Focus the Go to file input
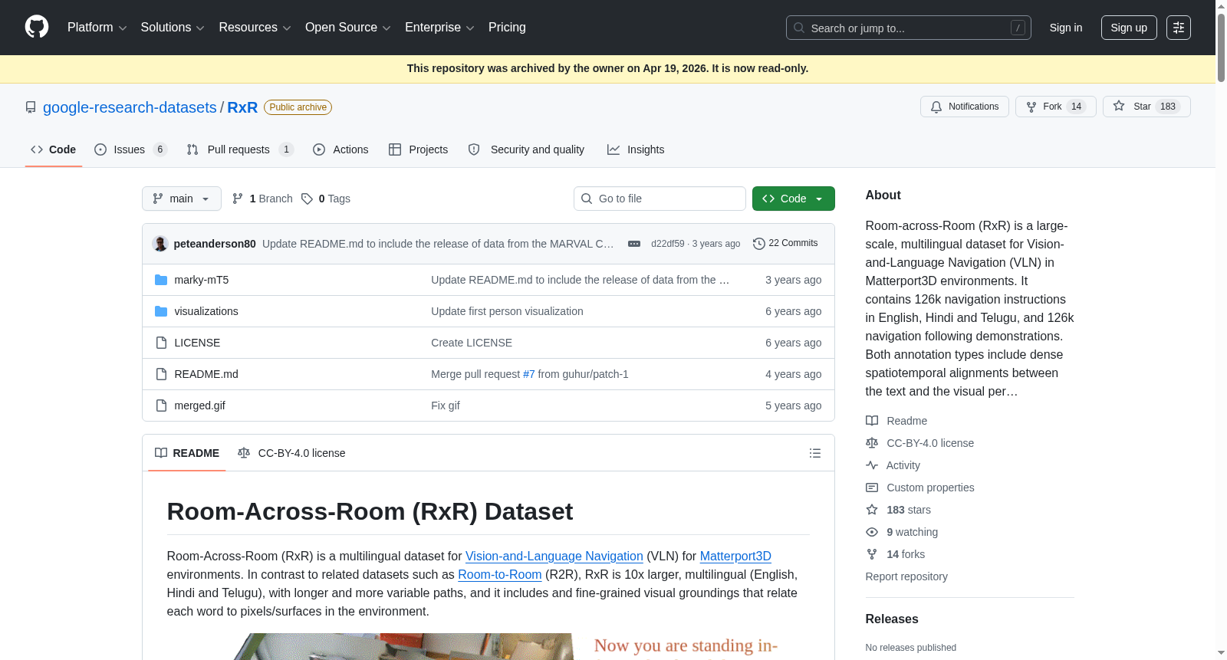Viewport: 1227px width, 660px height. [660, 199]
